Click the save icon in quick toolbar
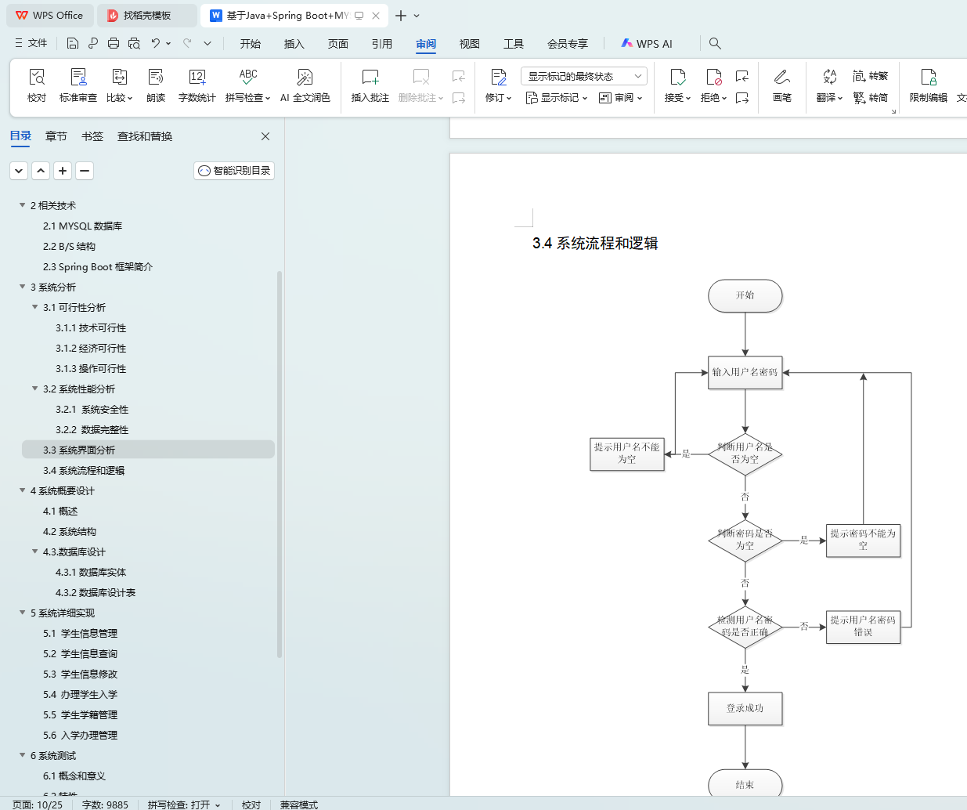This screenshot has height=810, width=967. tap(73, 43)
